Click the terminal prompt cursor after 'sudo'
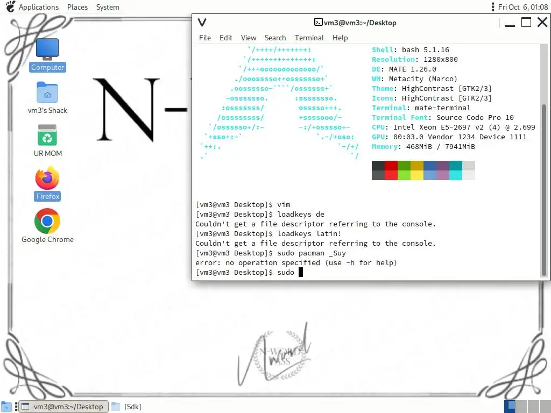Screen dimensions: 551x413 [300, 272]
